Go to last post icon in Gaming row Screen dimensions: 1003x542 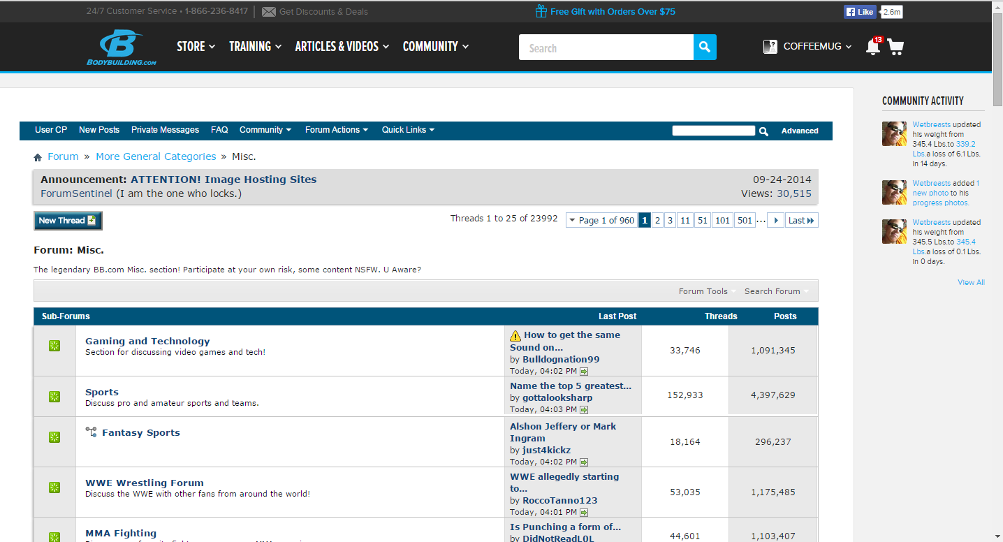click(x=584, y=372)
